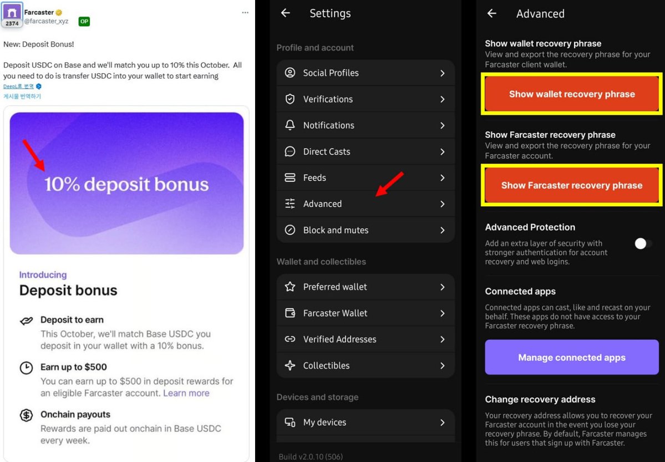Click the Block and mutes circle icon
Screen dimensions: 665x462
pos(290,230)
